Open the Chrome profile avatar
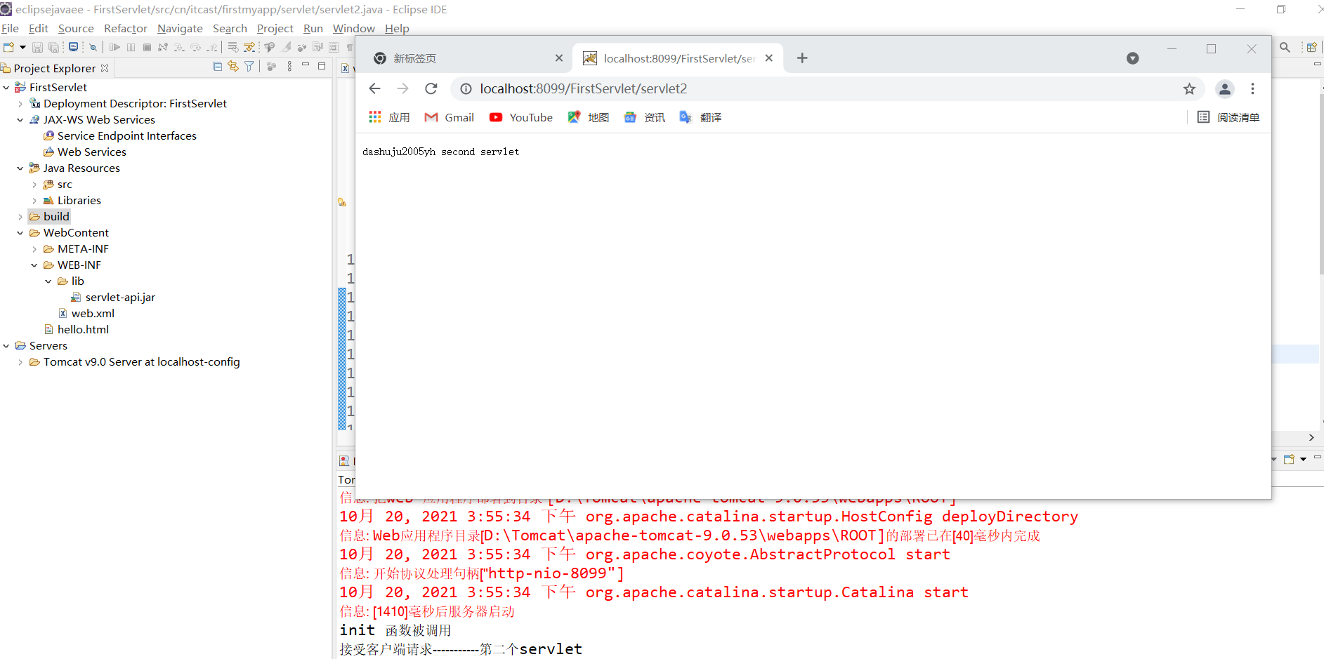 click(x=1225, y=89)
